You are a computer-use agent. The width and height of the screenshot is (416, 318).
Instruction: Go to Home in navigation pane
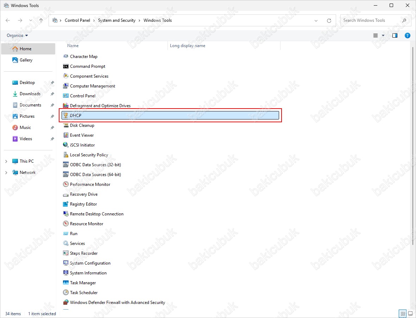tap(28, 49)
